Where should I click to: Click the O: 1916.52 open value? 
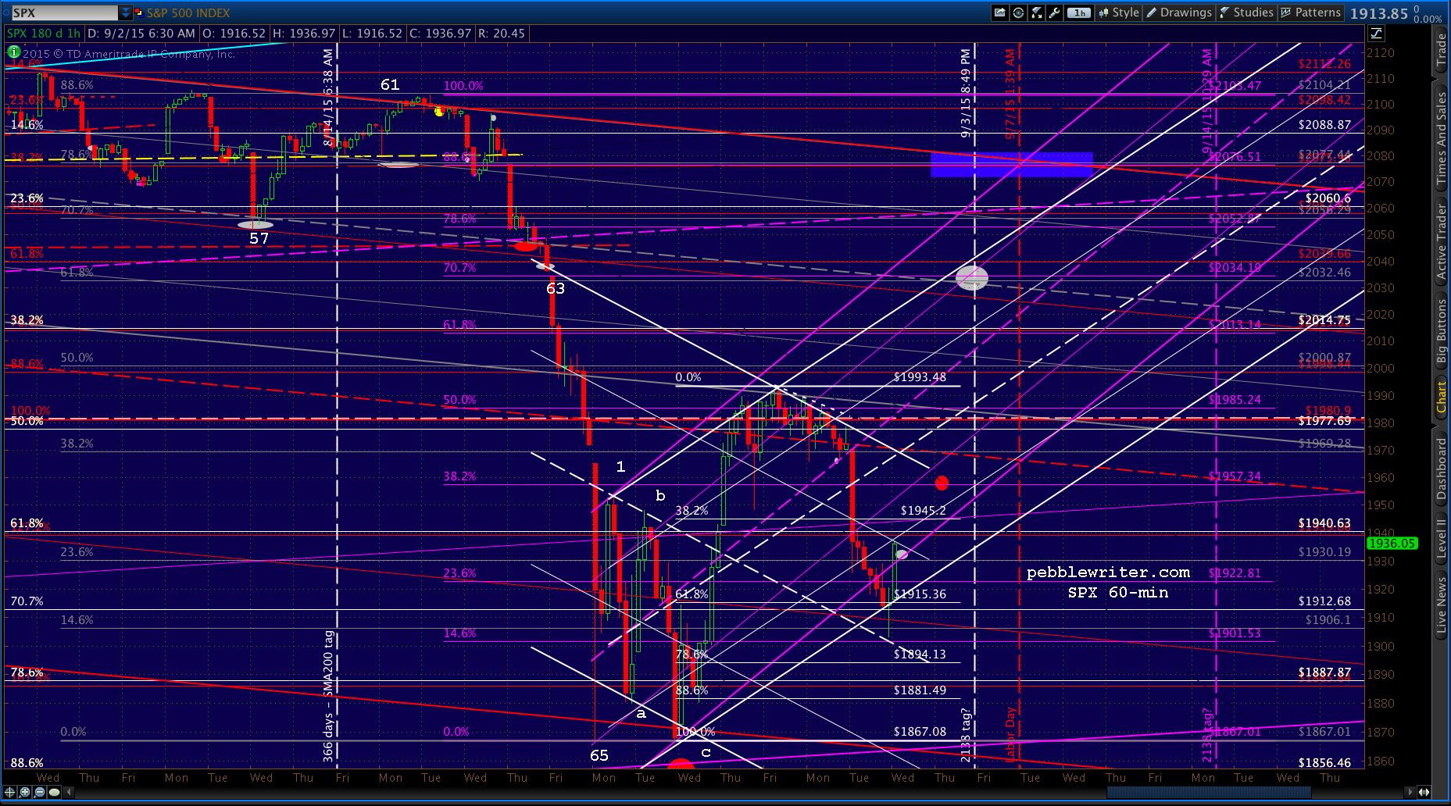(x=234, y=33)
